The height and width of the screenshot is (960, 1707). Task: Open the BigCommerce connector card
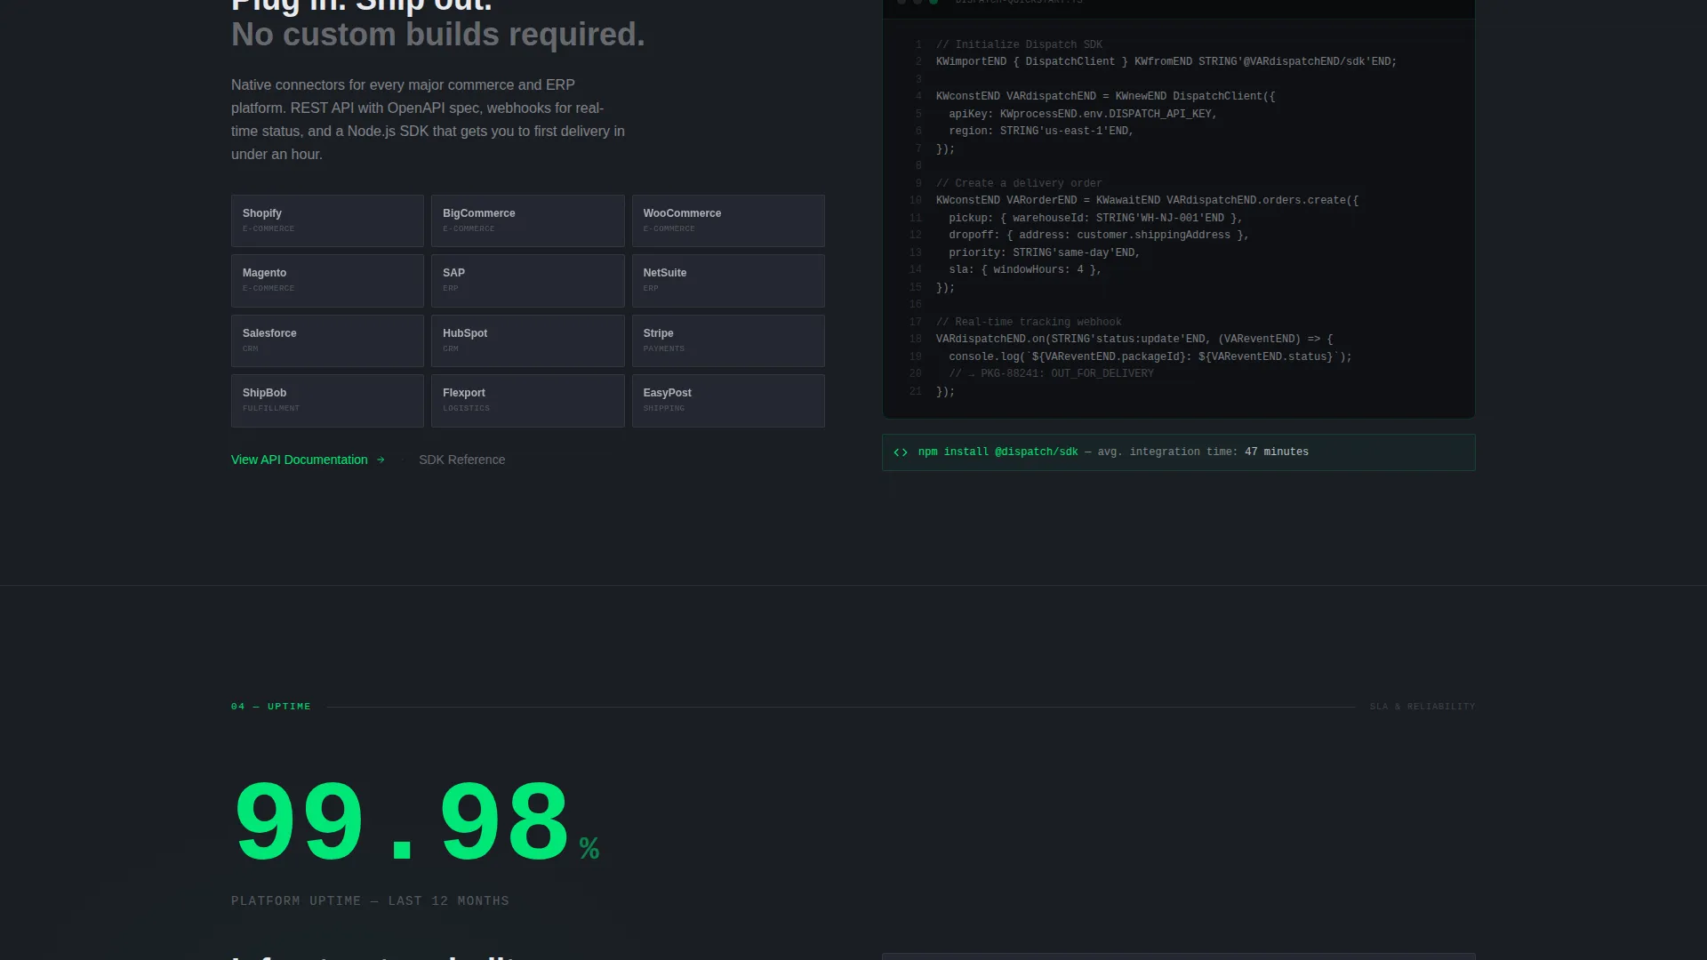coord(527,220)
